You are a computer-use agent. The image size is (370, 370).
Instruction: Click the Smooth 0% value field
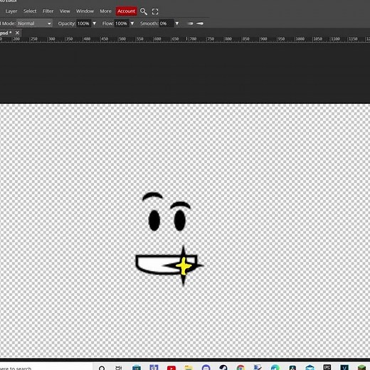point(166,23)
